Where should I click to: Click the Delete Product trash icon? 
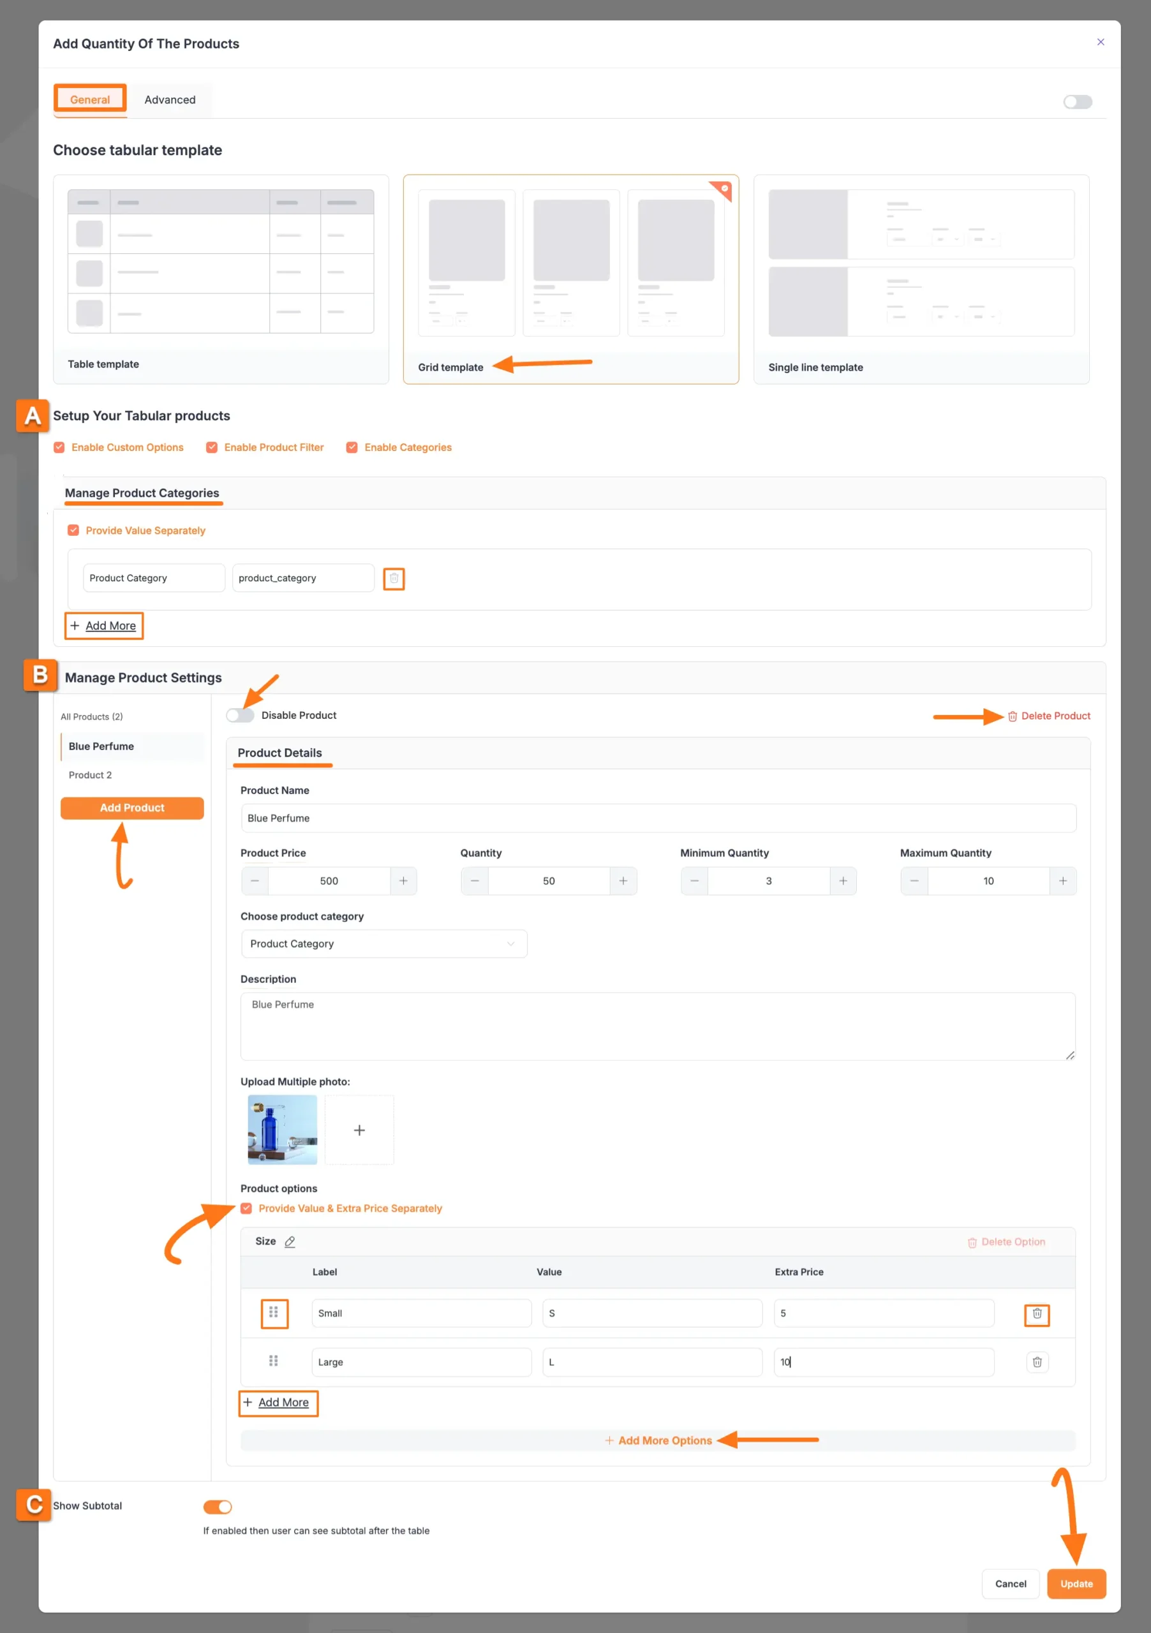[1013, 716]
